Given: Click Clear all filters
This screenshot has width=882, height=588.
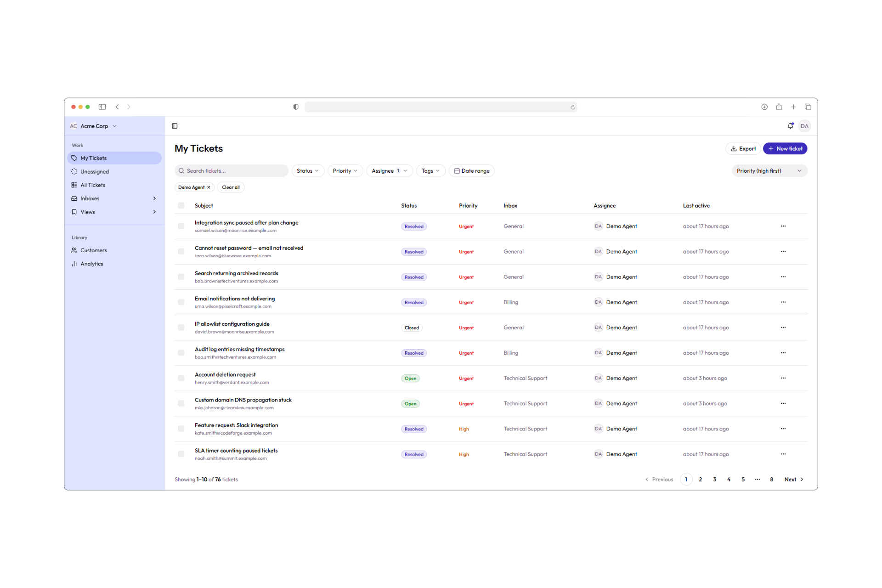Looking at the screenshot, I should coord(231,187).
